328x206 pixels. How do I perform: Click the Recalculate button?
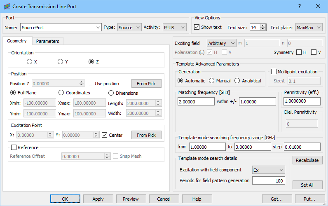(x=307, y=160)
